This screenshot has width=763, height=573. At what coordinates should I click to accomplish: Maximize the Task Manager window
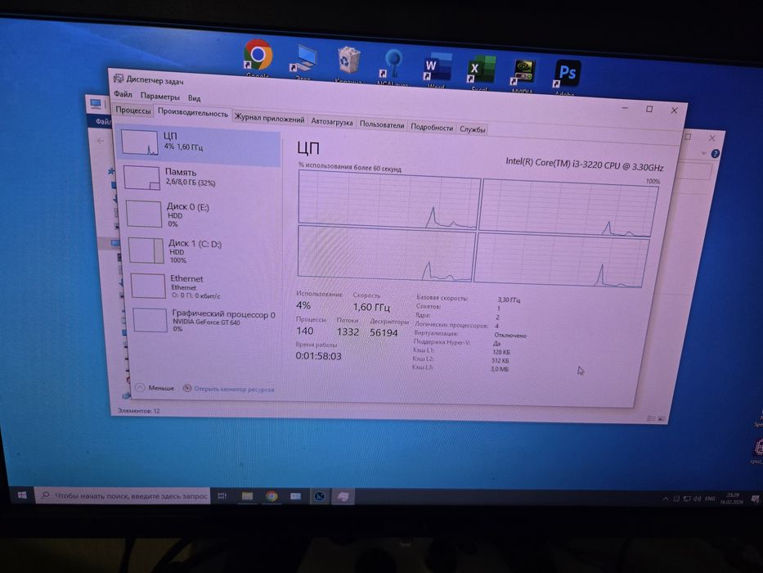pos(649,109)
